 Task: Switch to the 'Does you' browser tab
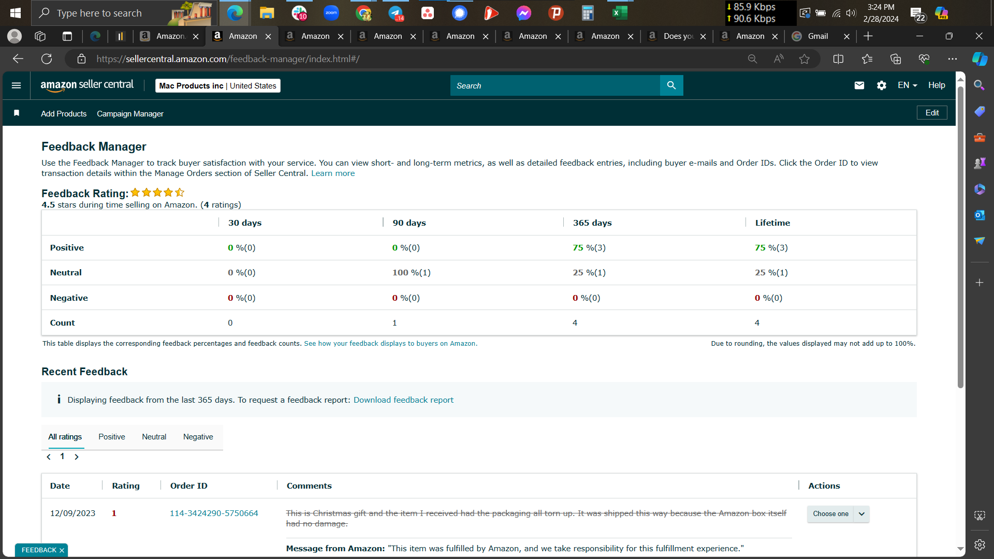(677, 36)
